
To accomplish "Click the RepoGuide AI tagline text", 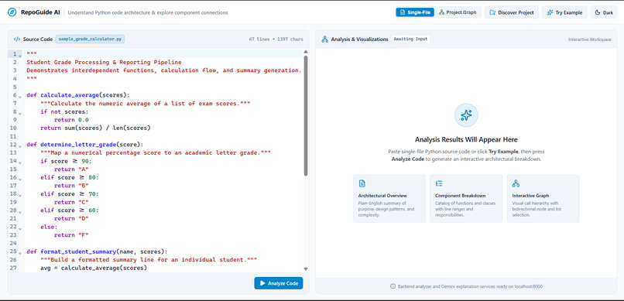I will [x=148, y=12].
